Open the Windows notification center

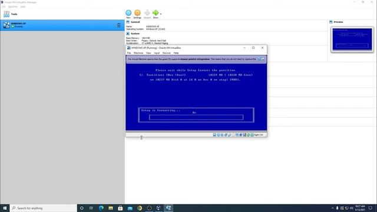371,208
